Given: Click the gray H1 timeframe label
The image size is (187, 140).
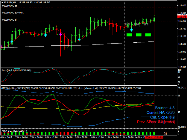Looking at the screenshot, I should [127, 24].
